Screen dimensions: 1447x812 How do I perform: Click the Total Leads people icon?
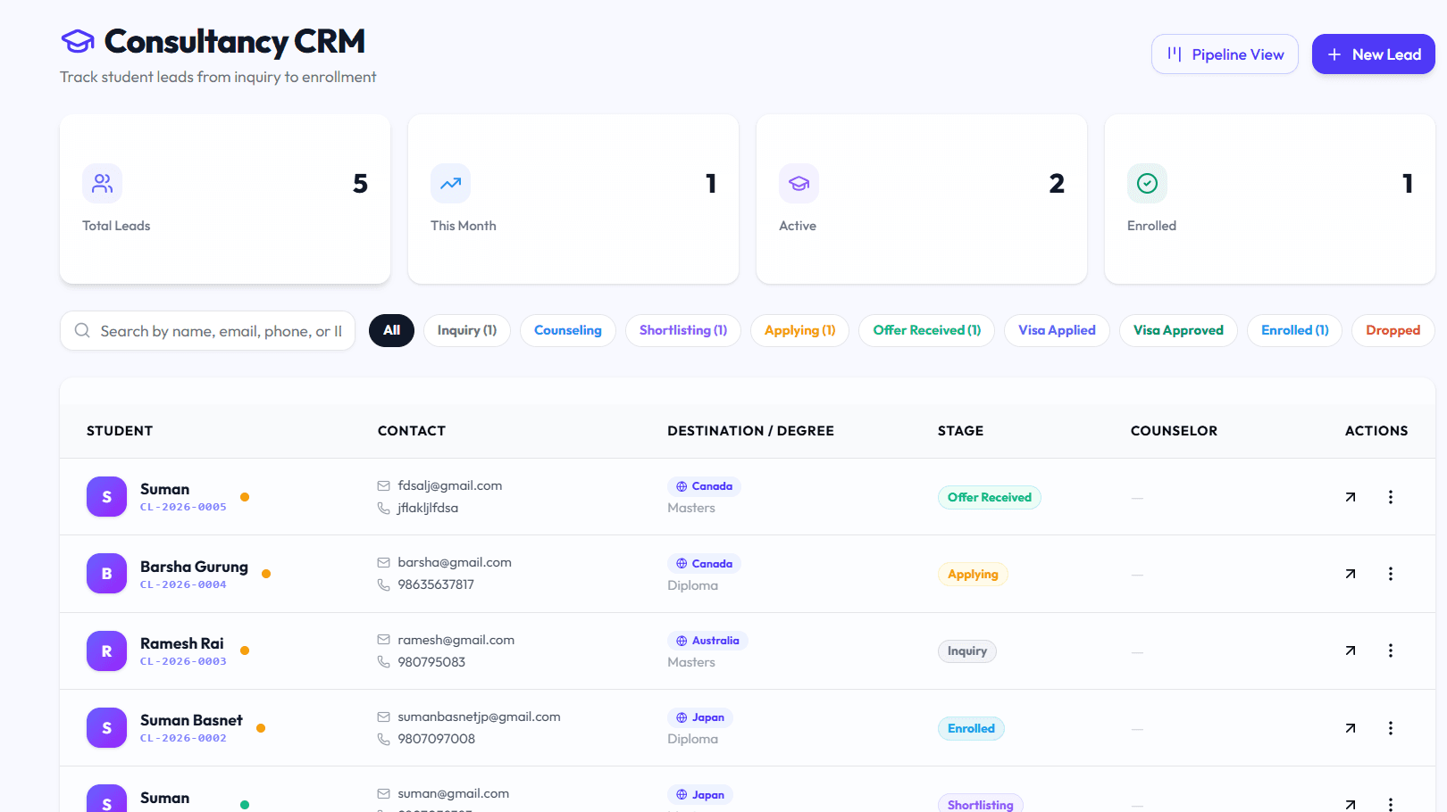coord(103,183)
